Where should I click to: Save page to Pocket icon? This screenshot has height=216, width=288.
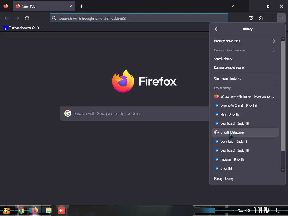tap(251, 18)
